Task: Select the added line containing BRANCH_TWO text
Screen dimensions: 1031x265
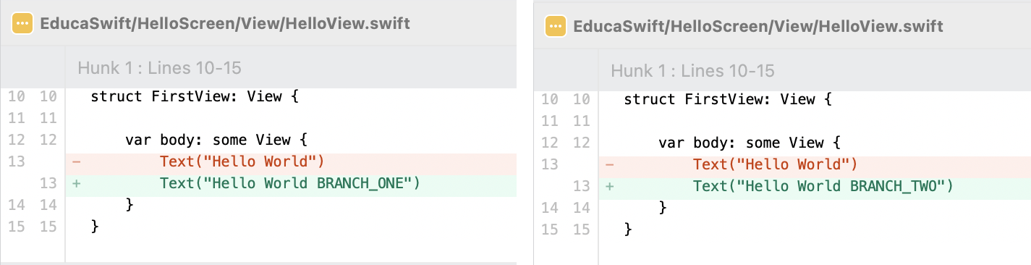Action: [815, 186]
